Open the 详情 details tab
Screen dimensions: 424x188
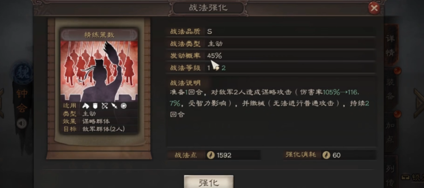click(390, 45)
